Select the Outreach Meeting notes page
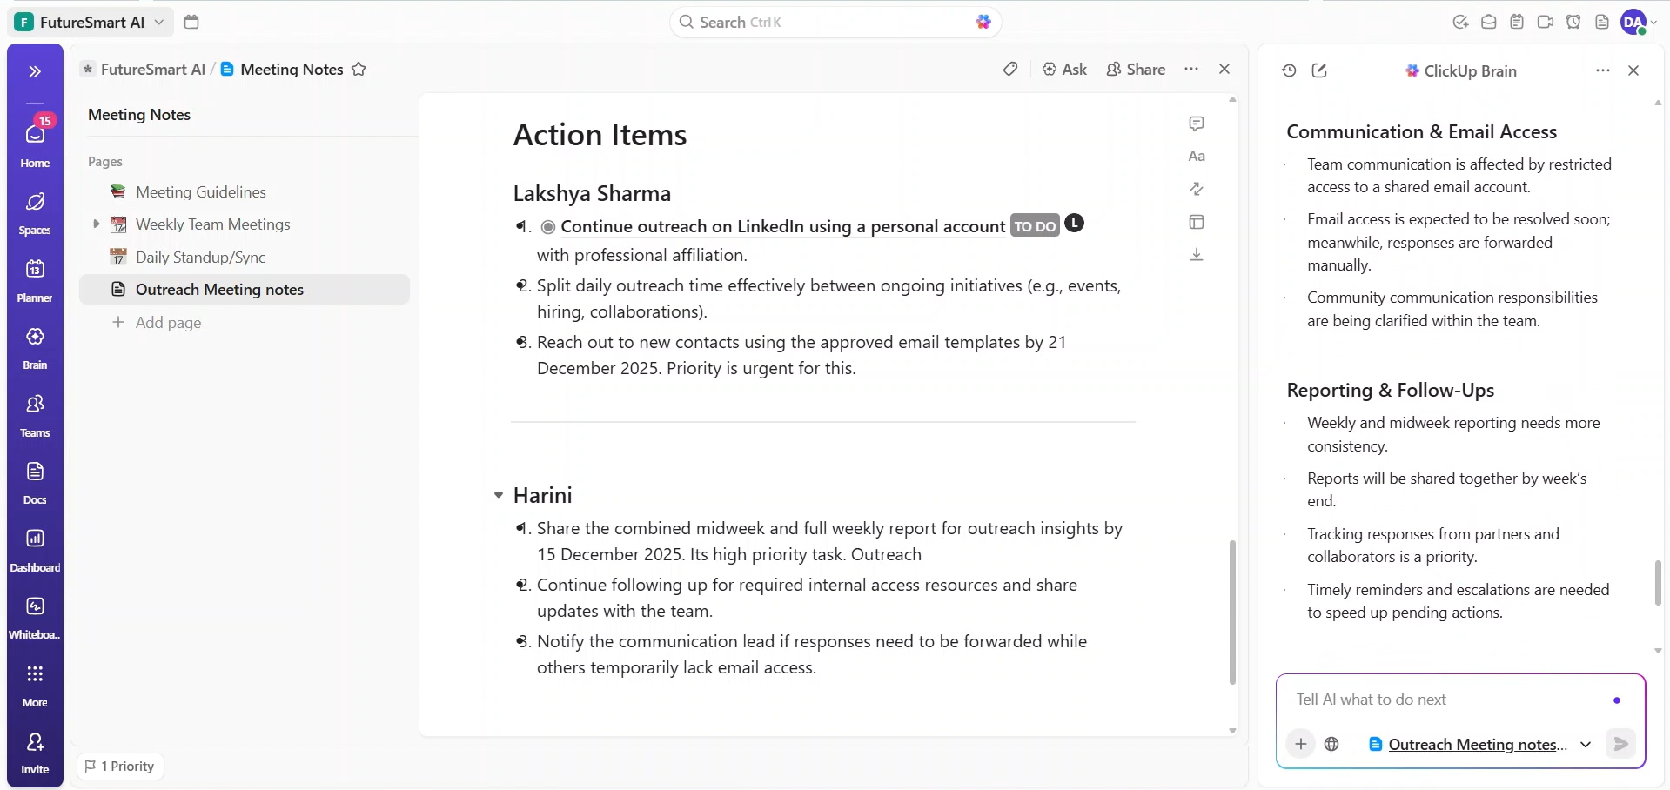This screenshot has width=1670, height=790. (245, 290)
